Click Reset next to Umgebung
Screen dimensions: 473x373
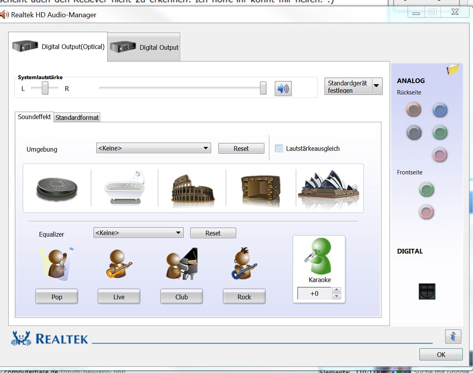click(241, 148)
